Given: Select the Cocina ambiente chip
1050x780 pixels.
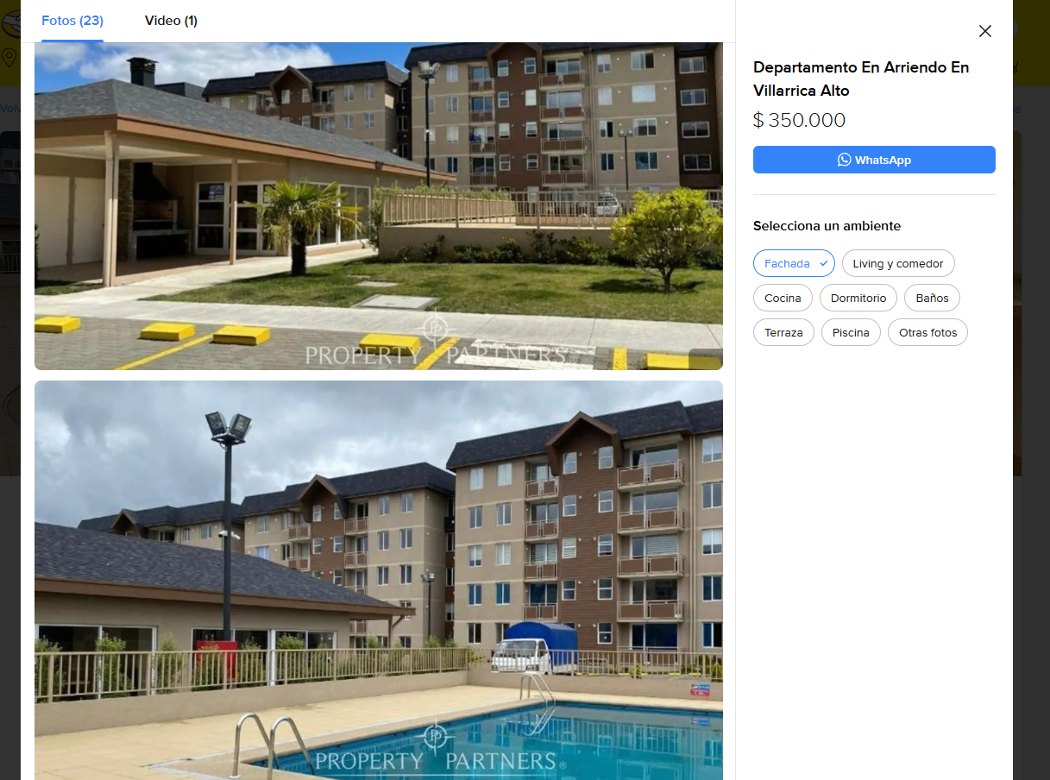Looking at the screenshot, I should point(783,298).
